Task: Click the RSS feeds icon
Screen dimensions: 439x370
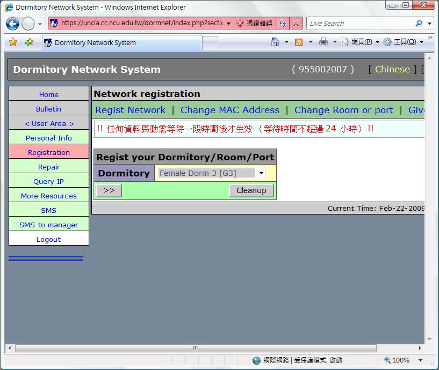Action: point(299,42)
